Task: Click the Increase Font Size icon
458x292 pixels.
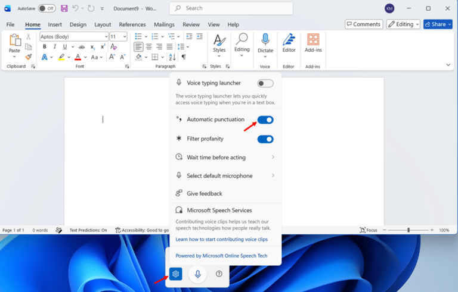Action: pos(112,57)
